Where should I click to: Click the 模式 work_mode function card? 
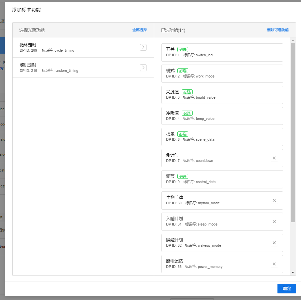click(222, 74)
